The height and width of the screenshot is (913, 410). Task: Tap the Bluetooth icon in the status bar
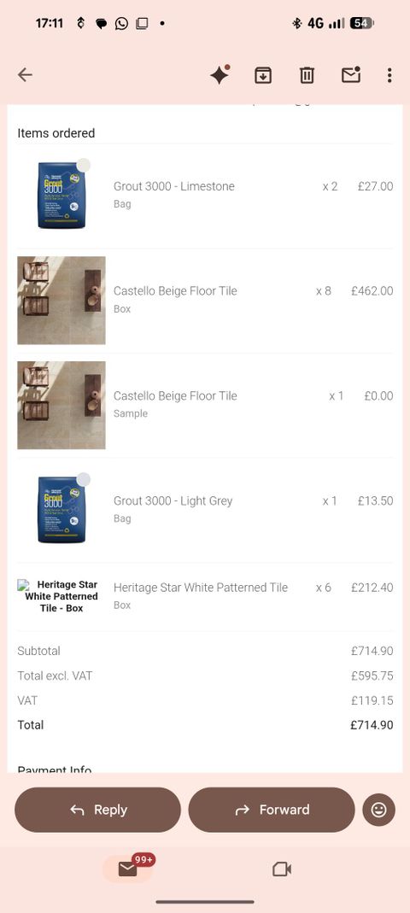297,23
